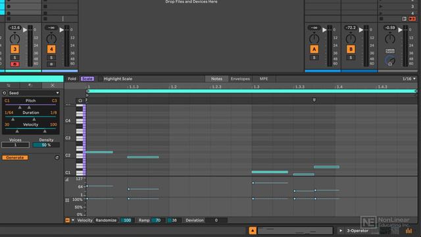The height and width of the screenshot is (237, 421).
Task: Click the master volume fader triangle
Action: 400,30
